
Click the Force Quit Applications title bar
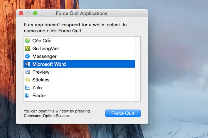(x=82, y=13)
